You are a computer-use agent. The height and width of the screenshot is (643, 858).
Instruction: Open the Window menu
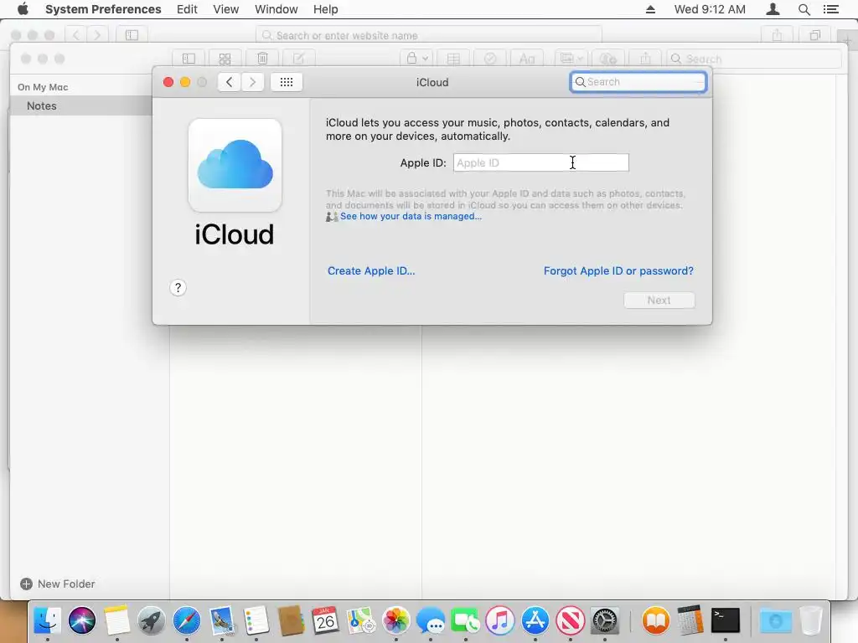(276, 9)
